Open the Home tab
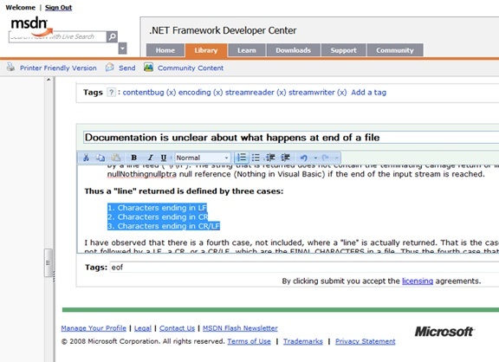 tap(165, 50)
